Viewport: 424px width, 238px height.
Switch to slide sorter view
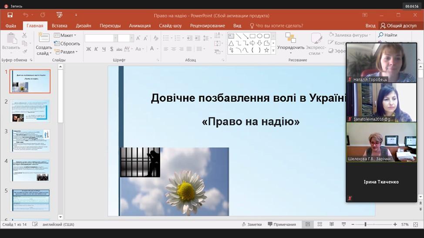pyautogui.click(x=320, y=225)
